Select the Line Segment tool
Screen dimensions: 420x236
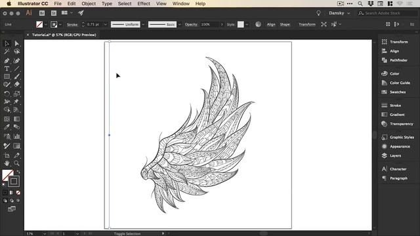click(16, 68)
